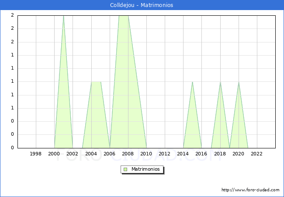Click the 2018 peak data point

point(220,82)
